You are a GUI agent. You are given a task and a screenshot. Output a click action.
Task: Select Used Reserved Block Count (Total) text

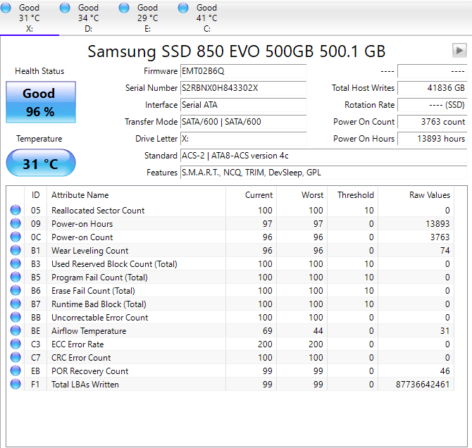(114, 264)
